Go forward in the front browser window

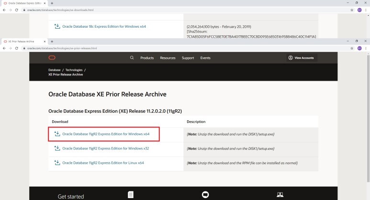[11, 48]
